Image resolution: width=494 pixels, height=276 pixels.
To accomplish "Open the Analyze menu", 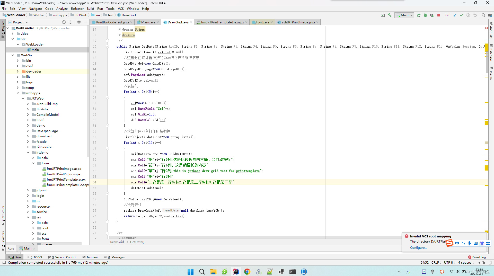I will [62, 8].
